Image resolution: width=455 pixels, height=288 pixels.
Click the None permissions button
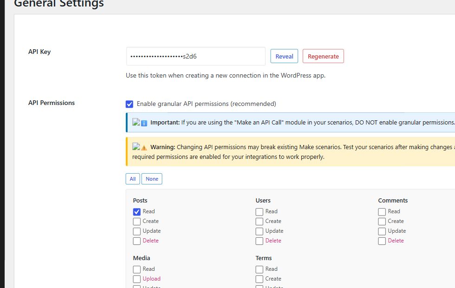pyautogui.click(x=152, y=179)
